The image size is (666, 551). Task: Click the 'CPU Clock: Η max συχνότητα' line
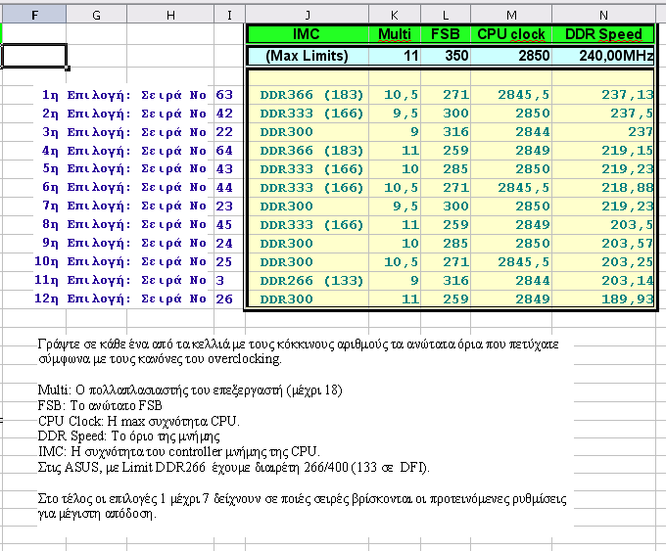pos(138,421)
